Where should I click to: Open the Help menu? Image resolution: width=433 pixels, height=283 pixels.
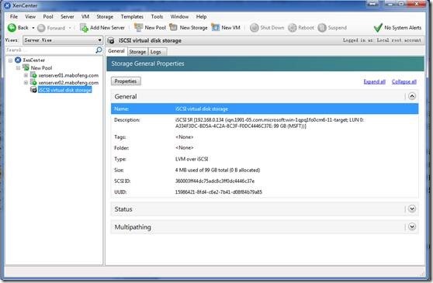pyautogui.click(x=201, y=16)
